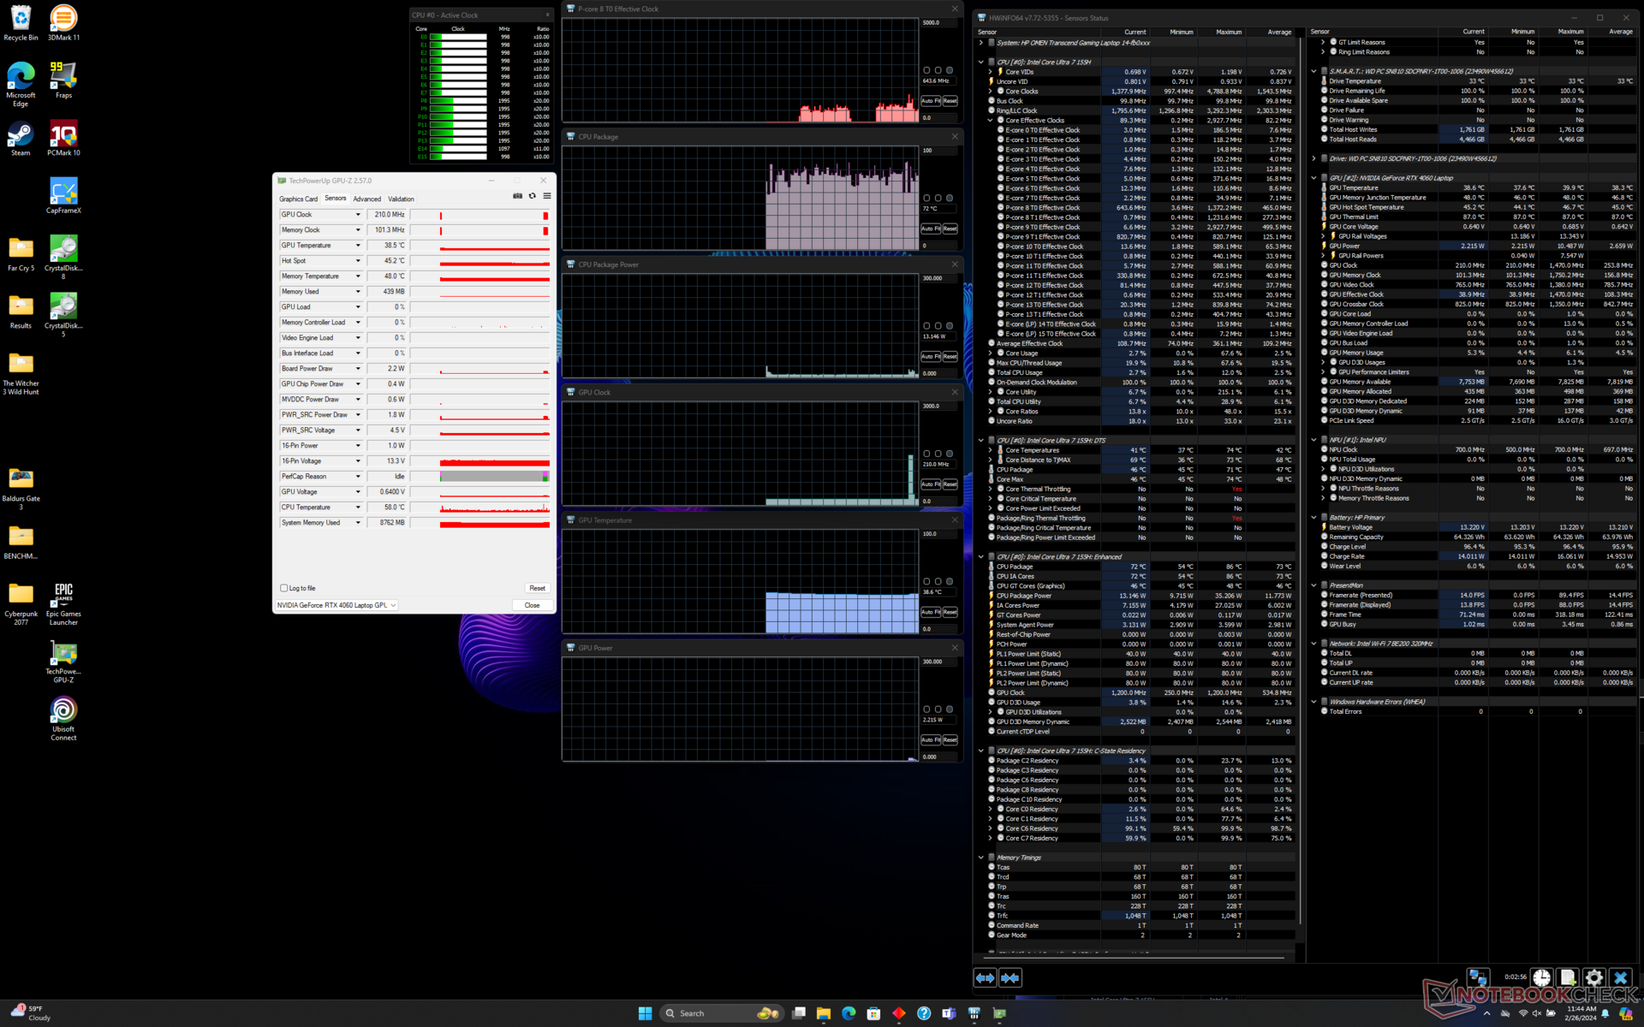This screenshot has height=1027, width=1644.
Task: Expand the Core Clocks tree row
Action: click(991, 91)
